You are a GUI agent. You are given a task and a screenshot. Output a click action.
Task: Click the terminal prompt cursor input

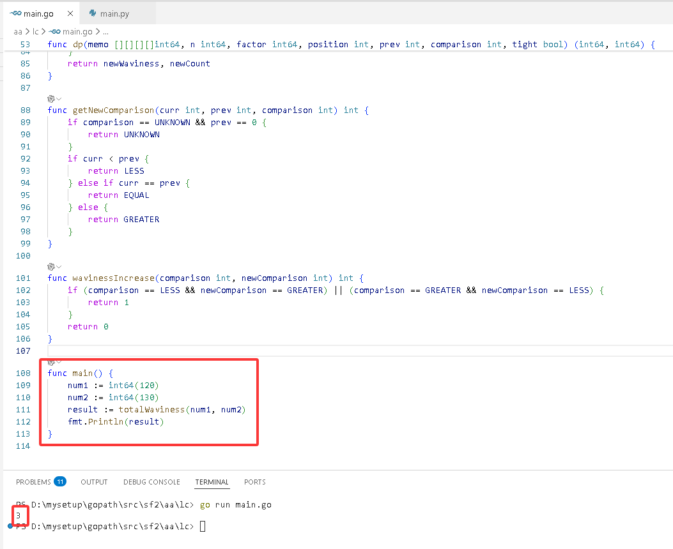203,526
